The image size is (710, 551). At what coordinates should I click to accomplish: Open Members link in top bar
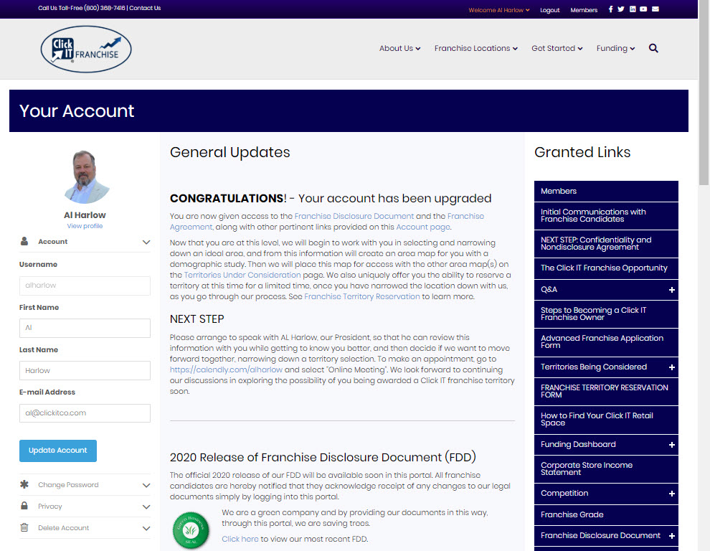point(584,10)
